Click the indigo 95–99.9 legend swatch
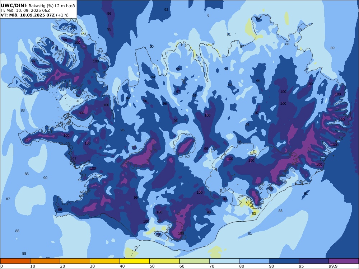The image size is (359, 269). [314, 261]
